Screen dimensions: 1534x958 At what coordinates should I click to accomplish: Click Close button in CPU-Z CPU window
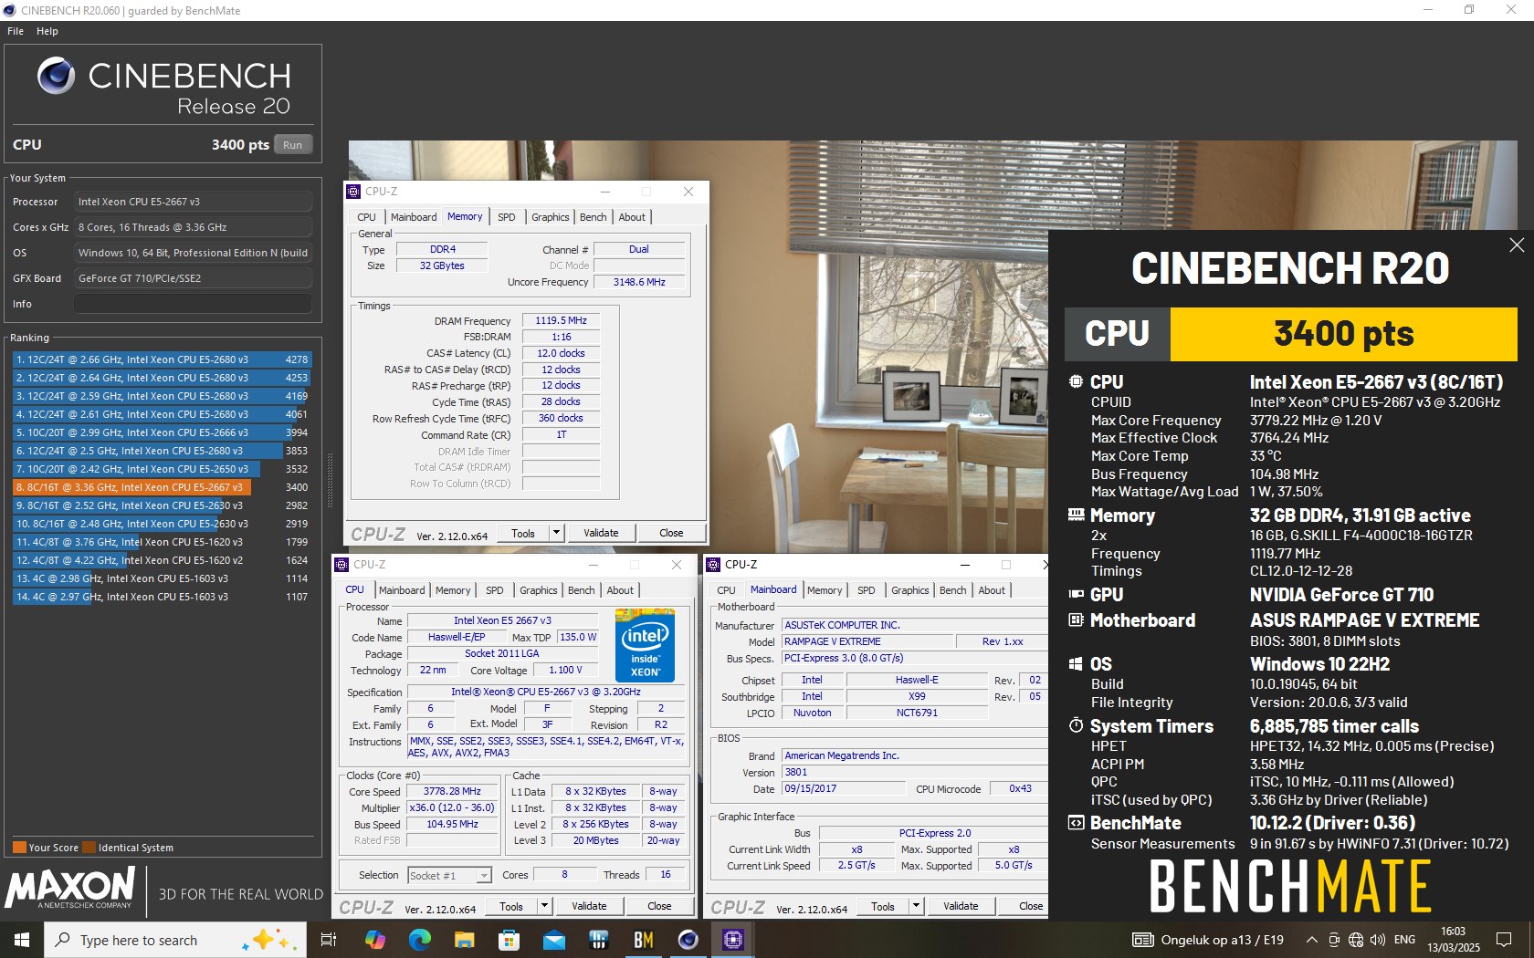coord(659,907)
